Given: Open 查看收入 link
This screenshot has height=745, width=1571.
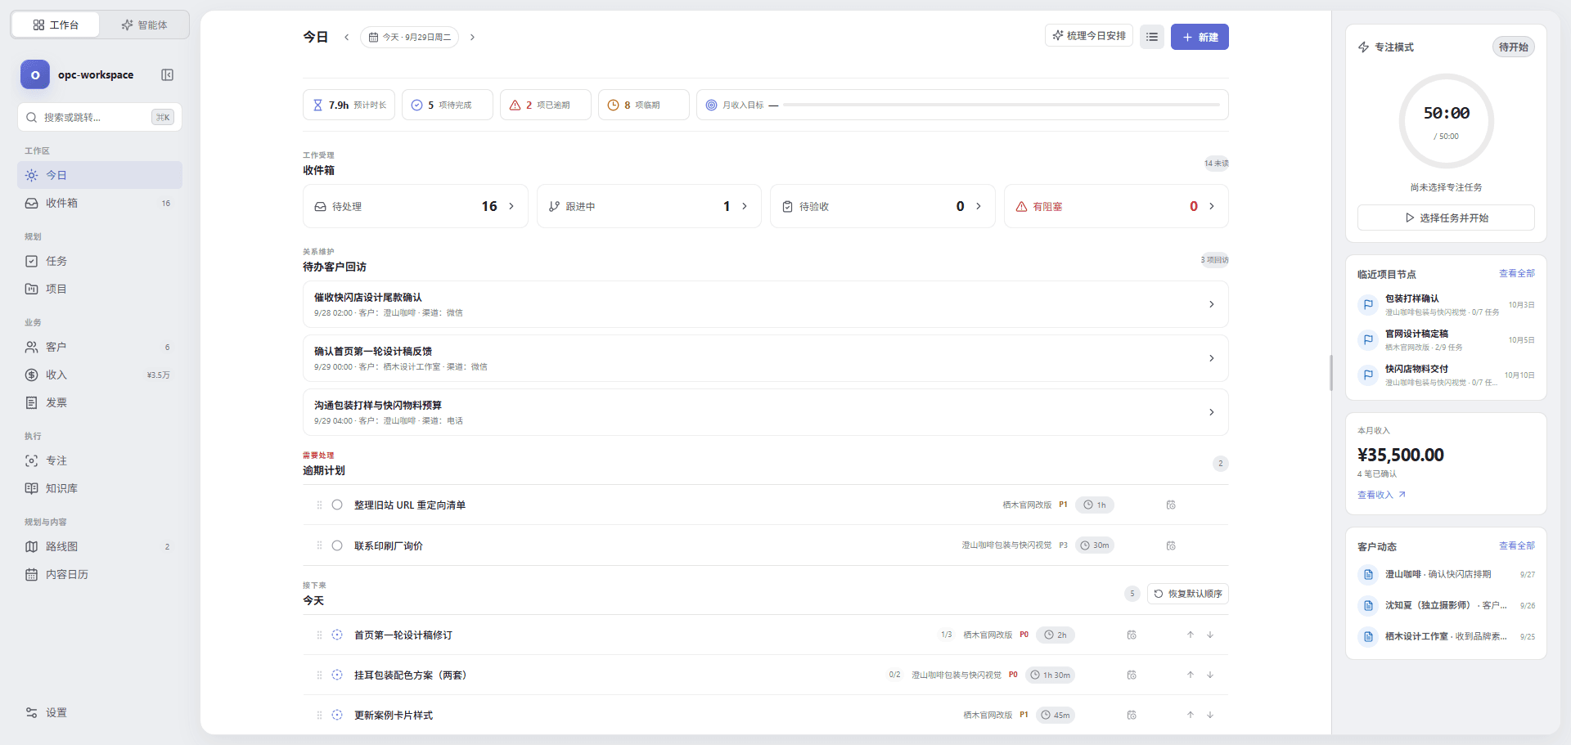Looking at the screenshot, I should pyautogui.click(x=1381, y=495).
